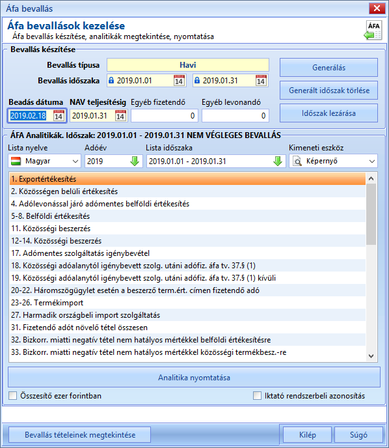Click the lock icon on period start date
This screenshot has width=389, height=448.
(111, 80)
